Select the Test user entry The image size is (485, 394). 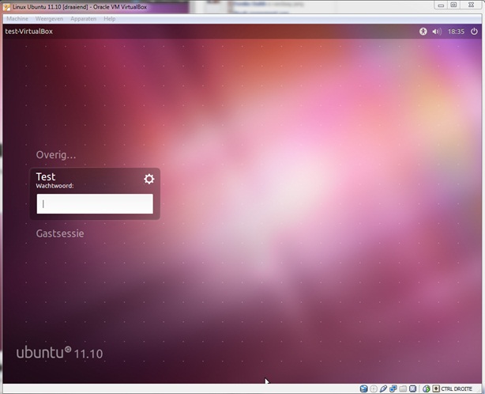(x=46, y=176)
